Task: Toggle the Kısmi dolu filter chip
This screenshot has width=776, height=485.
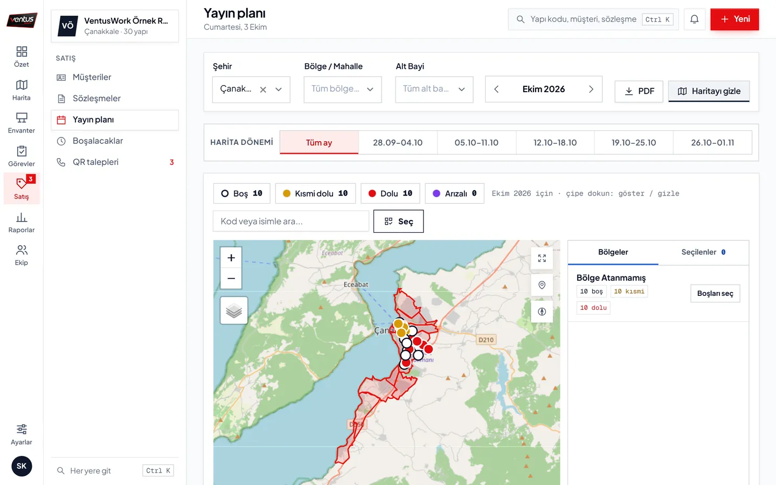Action: (x=315, y=193)
